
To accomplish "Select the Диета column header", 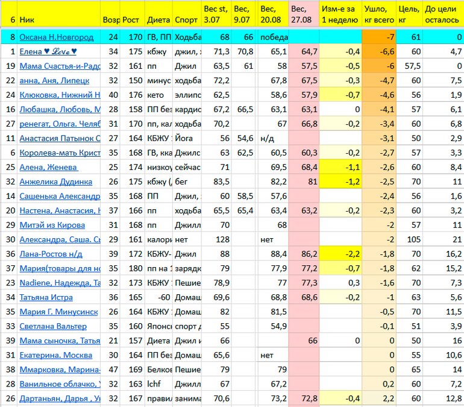I will [158, 20].
